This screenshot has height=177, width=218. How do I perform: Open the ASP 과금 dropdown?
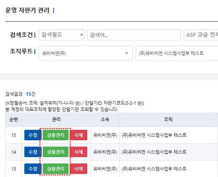[x=201, y=35]
